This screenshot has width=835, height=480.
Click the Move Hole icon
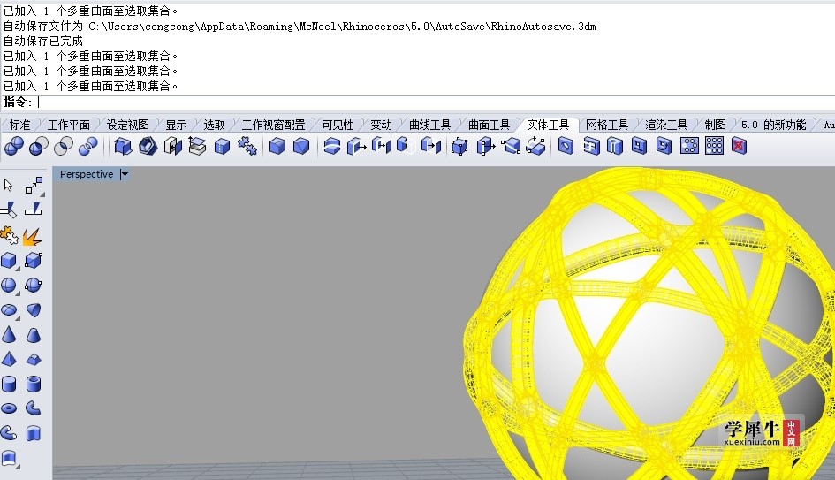pyautogui.click(x=639, y=146)
